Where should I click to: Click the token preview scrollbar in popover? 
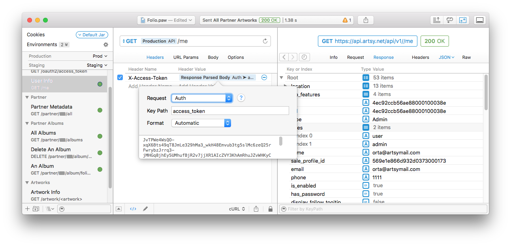(x=281, y=141)
